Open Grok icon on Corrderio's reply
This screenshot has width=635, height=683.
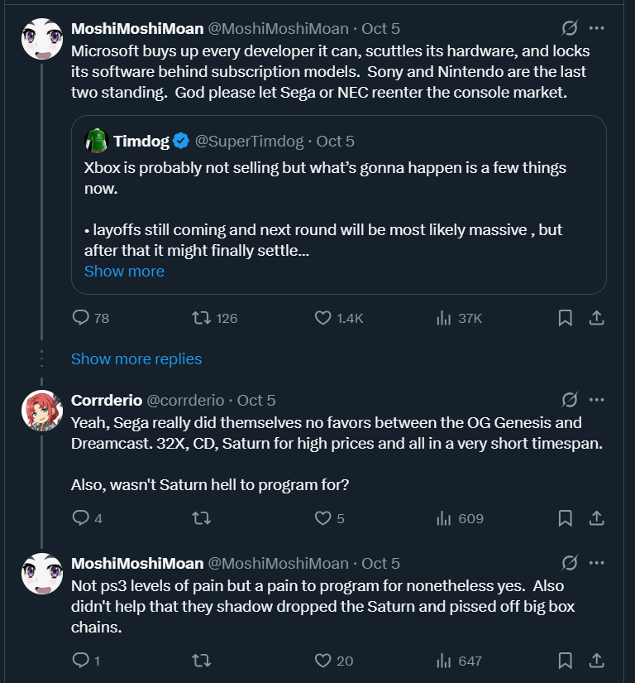(x=569, y=400)
